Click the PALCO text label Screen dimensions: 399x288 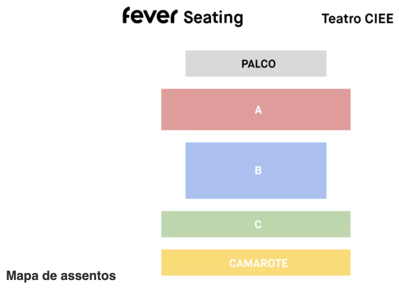pyautogui.click(x=258, y=64)
